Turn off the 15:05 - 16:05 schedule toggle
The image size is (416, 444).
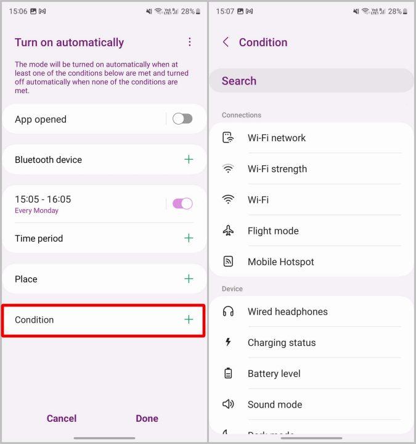[182, 203]
